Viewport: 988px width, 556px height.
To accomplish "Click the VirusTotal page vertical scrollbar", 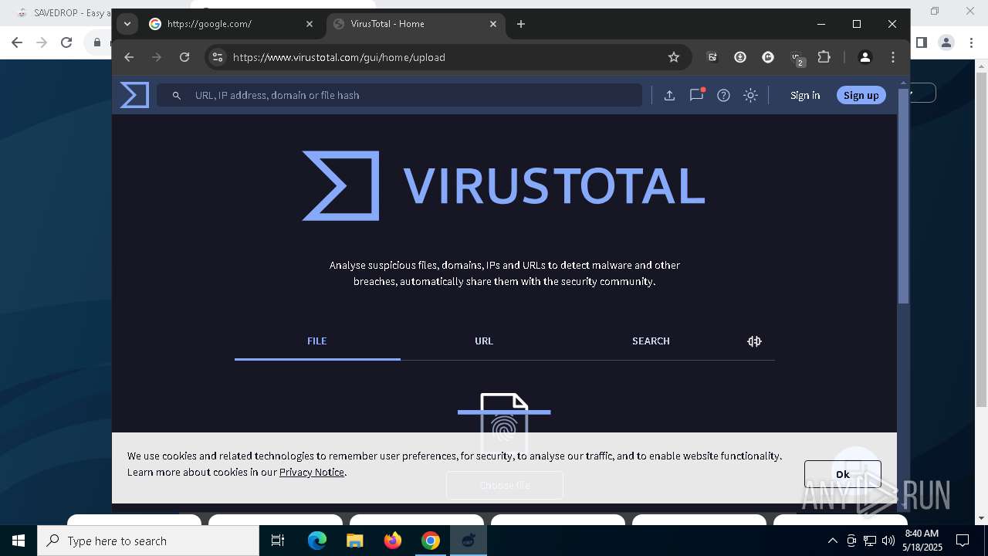I will 904,198.
